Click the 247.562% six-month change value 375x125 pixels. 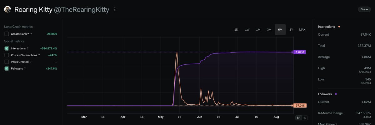(363, 113)
